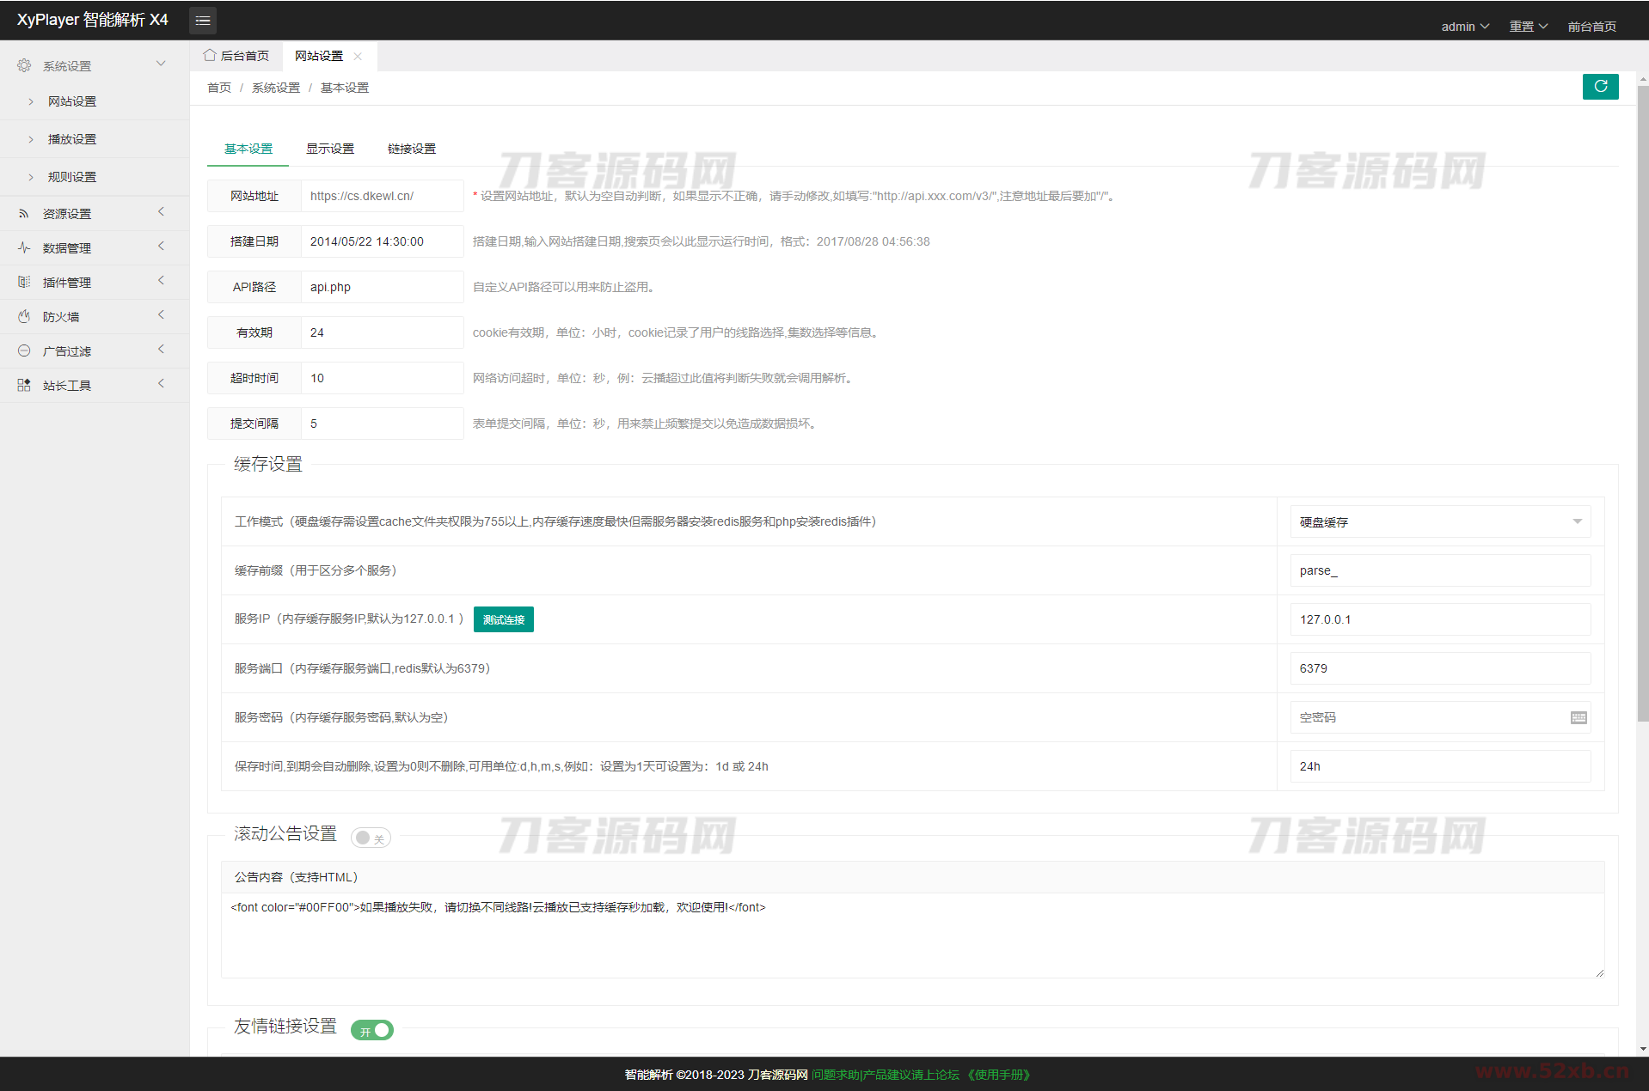
Task: Click the 测试连接 button
Action: [x=504, y=620]
